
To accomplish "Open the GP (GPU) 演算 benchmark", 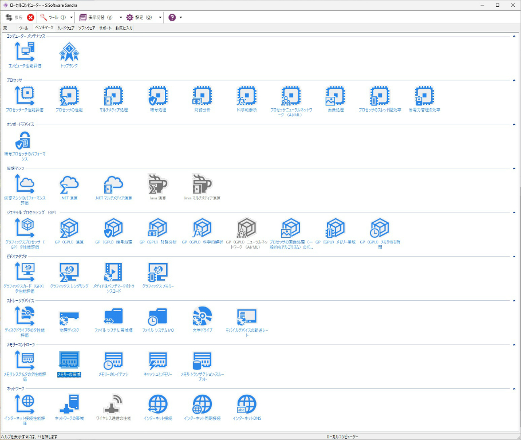I will (x=69, y=231).
